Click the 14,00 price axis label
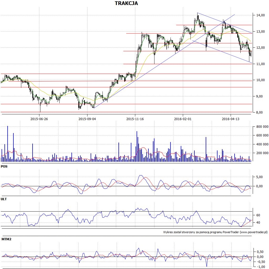 click(260, 15)
